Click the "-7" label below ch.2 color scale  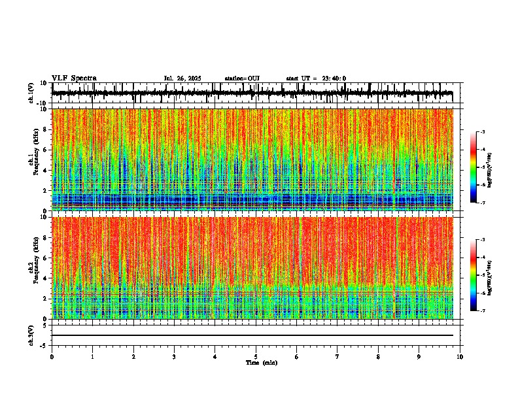pyautogui.click(x=483, y=311)
